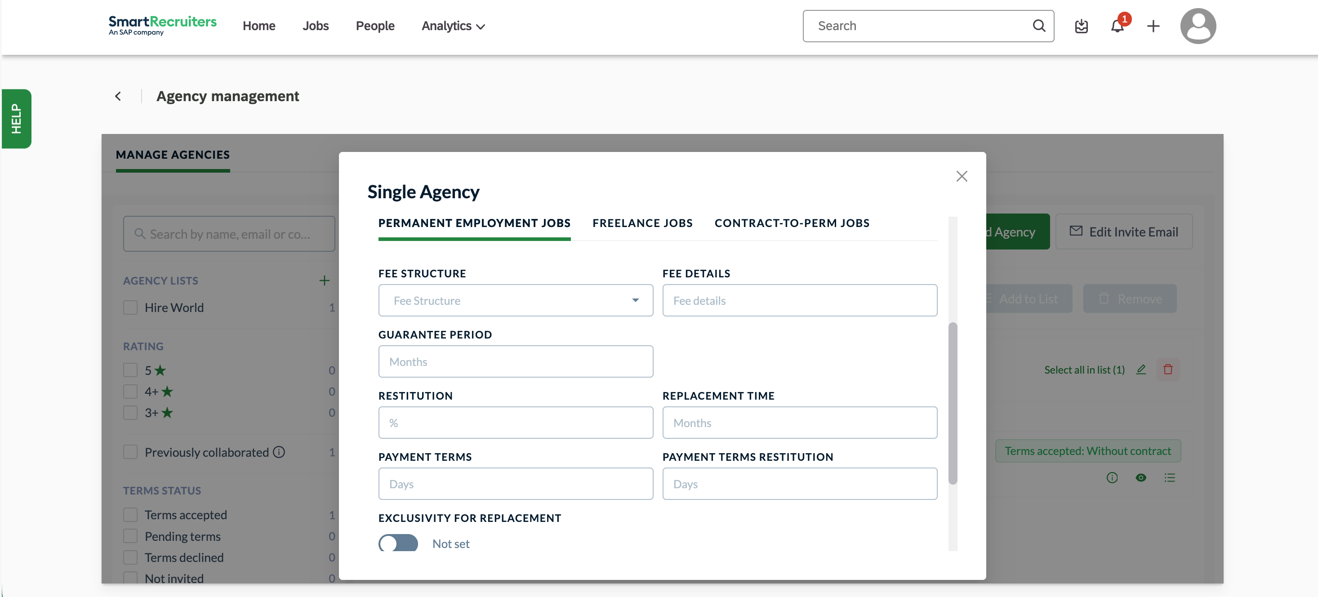Image resolution: width=1318 pixels, height=597 pixels.
Task: Focus the Guarantee Period months field
Action: (515, 362)
